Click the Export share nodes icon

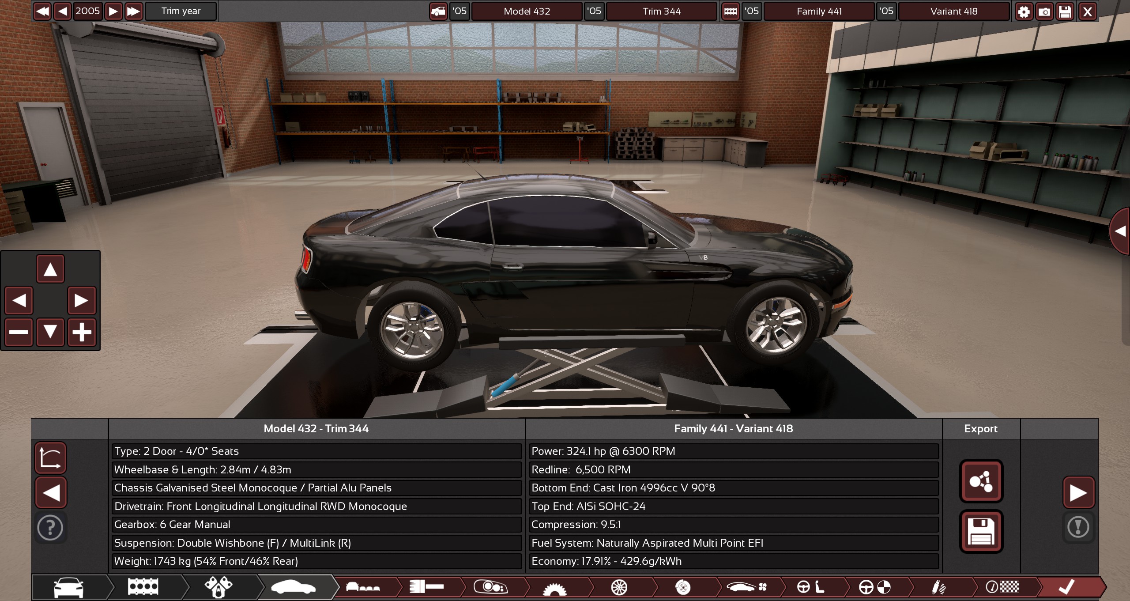coord(981,481)
